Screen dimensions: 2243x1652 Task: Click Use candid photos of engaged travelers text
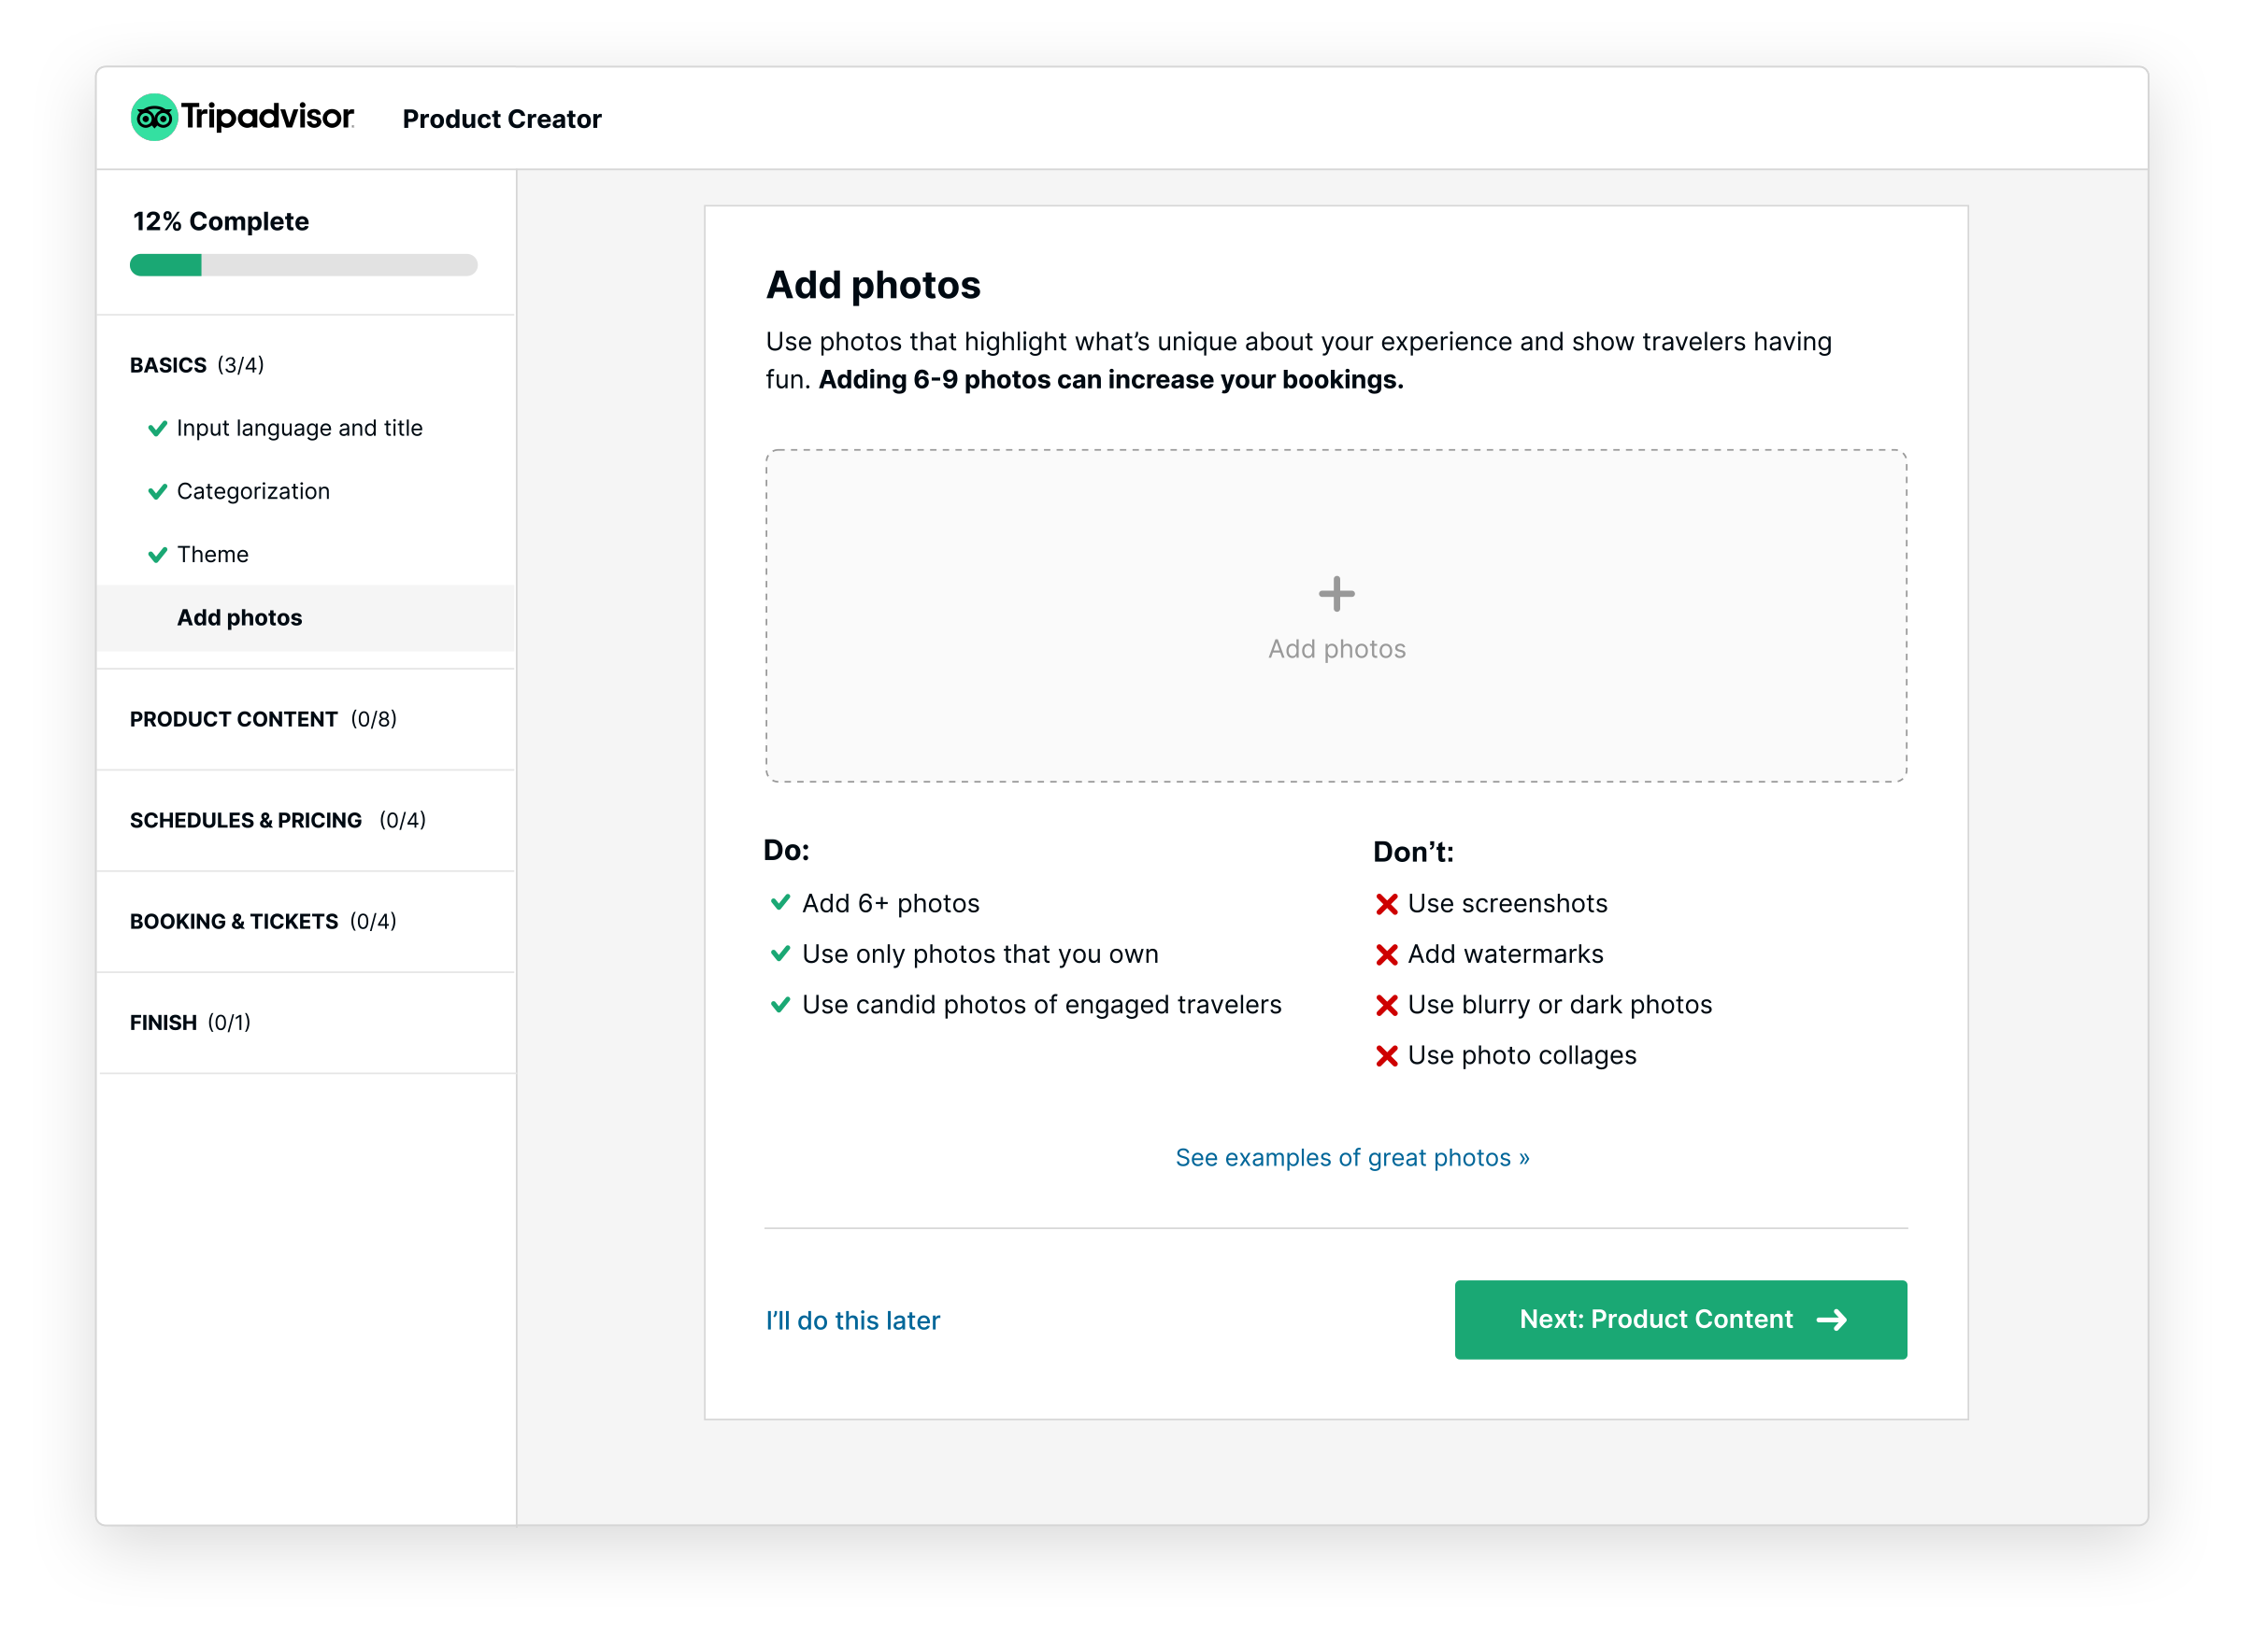click(x=1041, y=1004)
